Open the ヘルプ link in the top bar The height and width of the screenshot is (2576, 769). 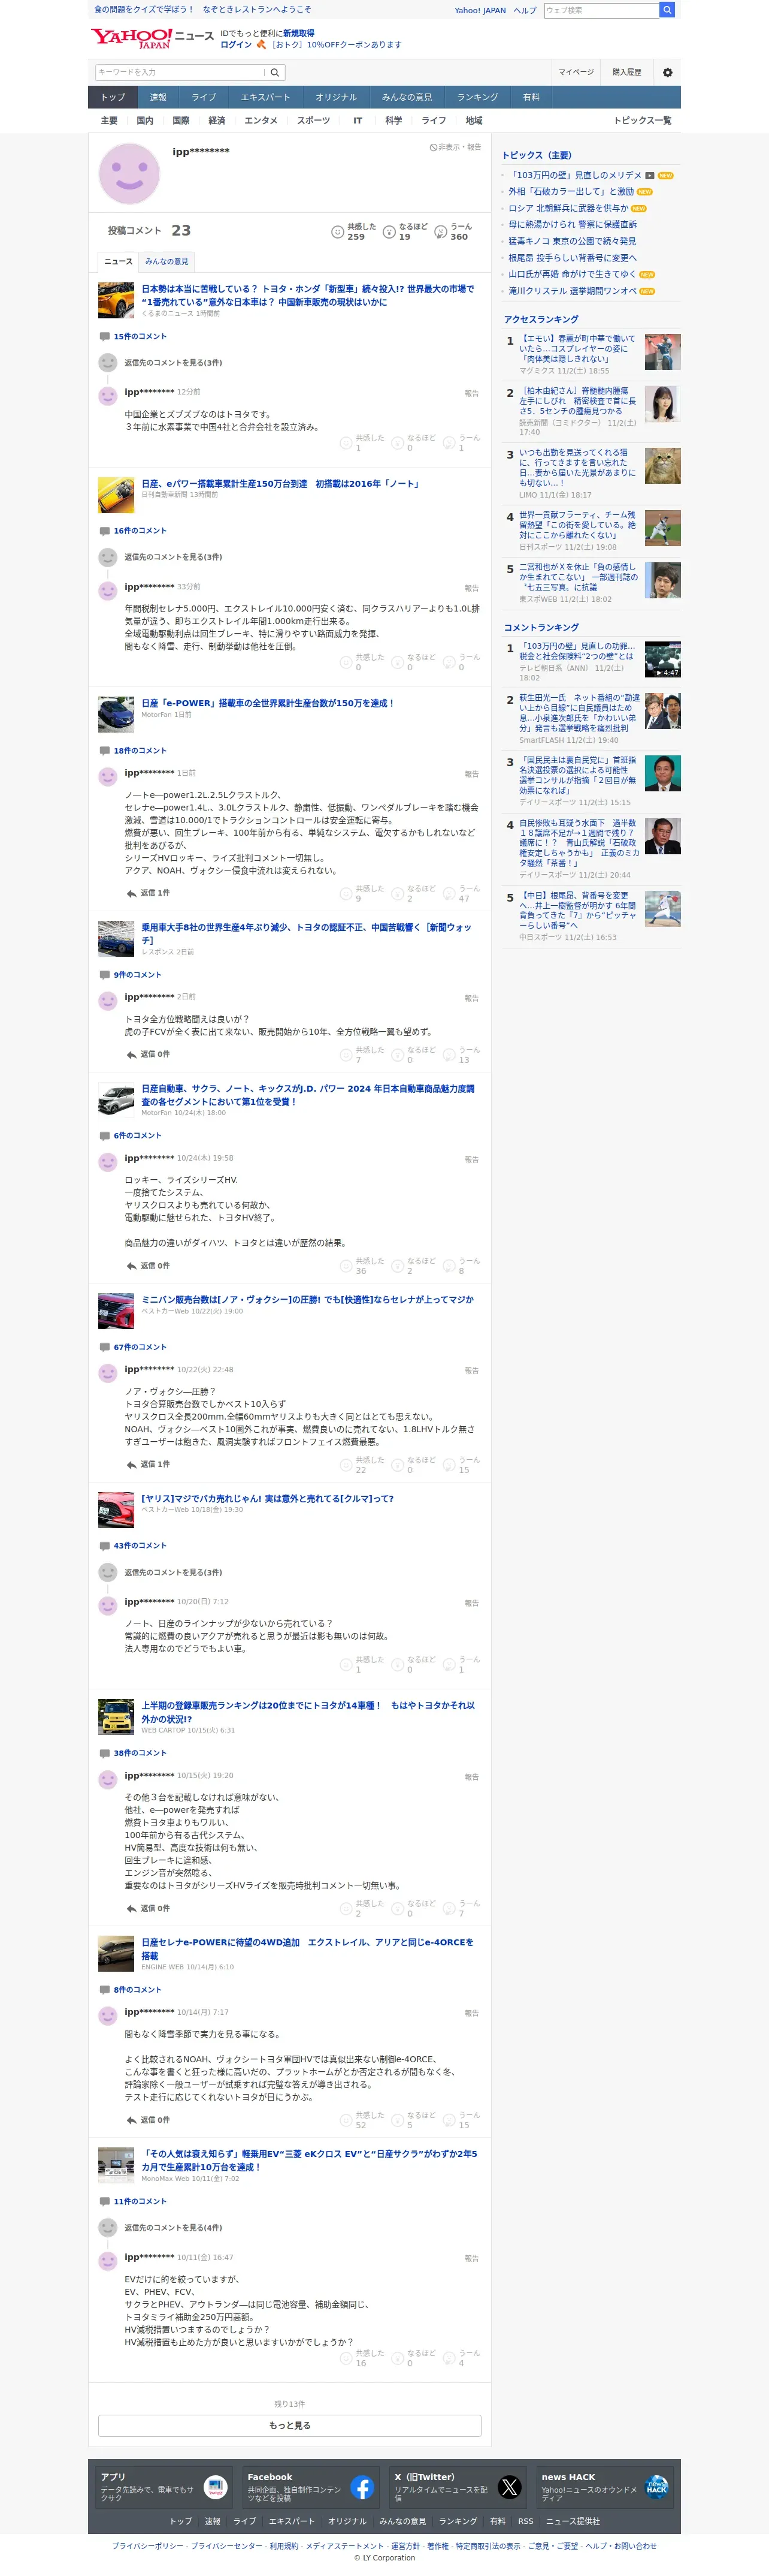point(524,10)
